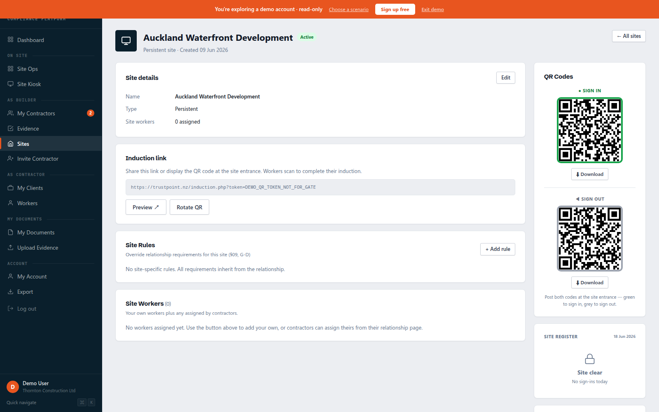The width and height of the screenshot is (659, 412).
Task: Click the Choose a scenario link
Action: [349, 9]
